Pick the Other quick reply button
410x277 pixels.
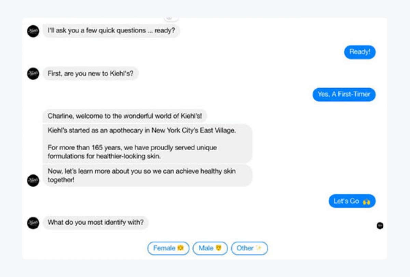click(249, 248)
